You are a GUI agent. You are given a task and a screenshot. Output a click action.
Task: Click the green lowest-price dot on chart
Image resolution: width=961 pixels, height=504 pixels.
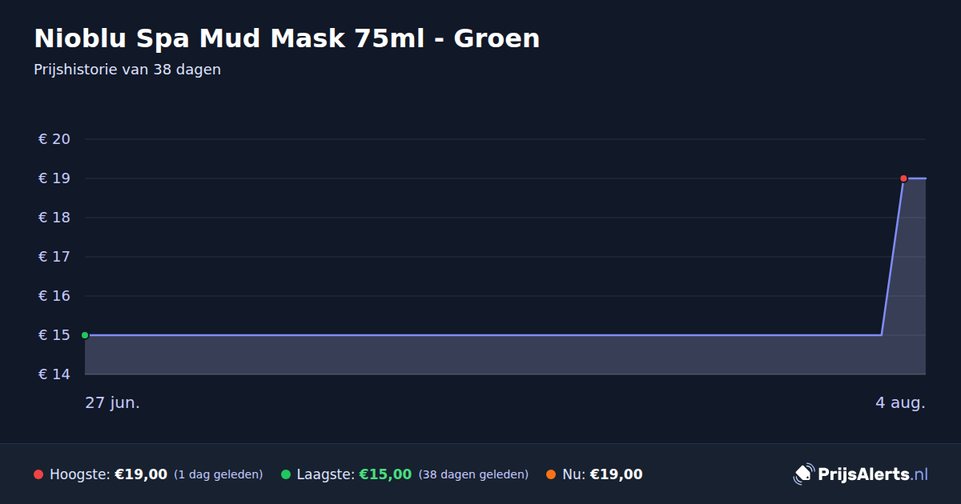(85, 335)
